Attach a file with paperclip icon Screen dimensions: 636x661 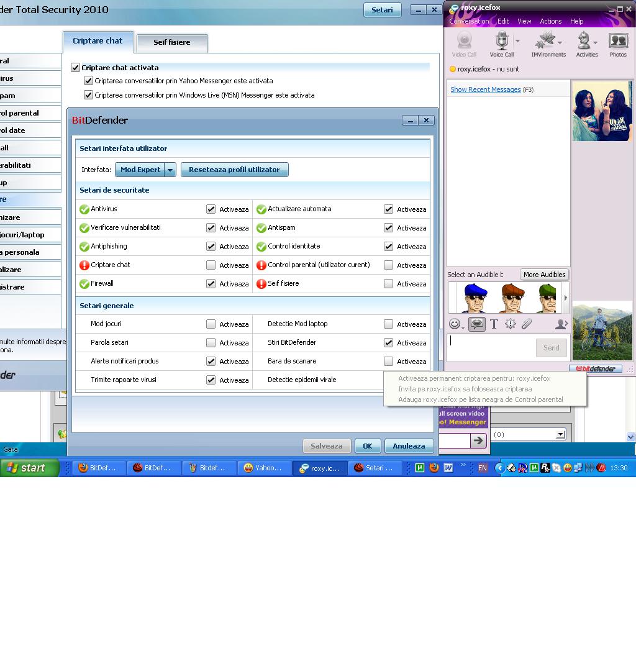pos(527,324)
